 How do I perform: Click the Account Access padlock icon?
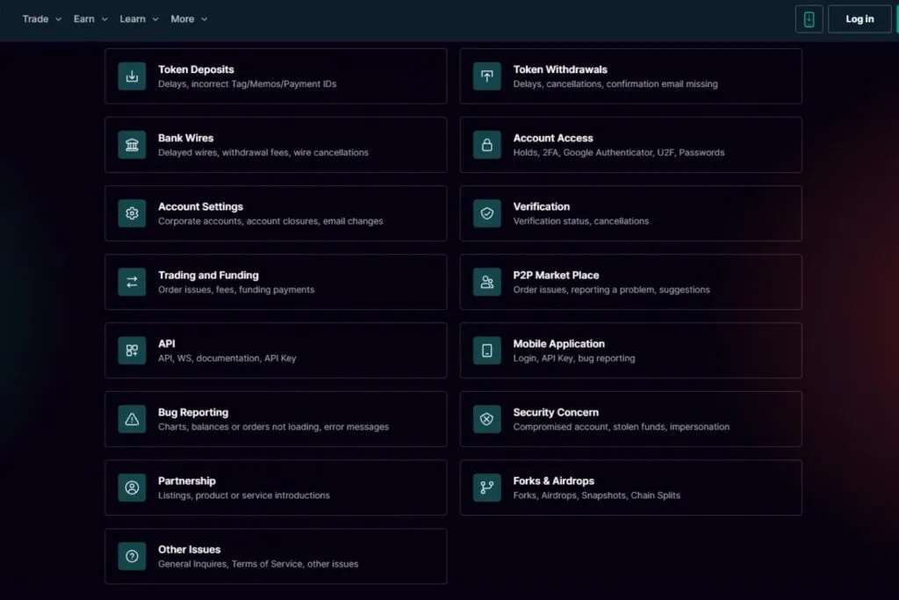[x=486, y=145]
